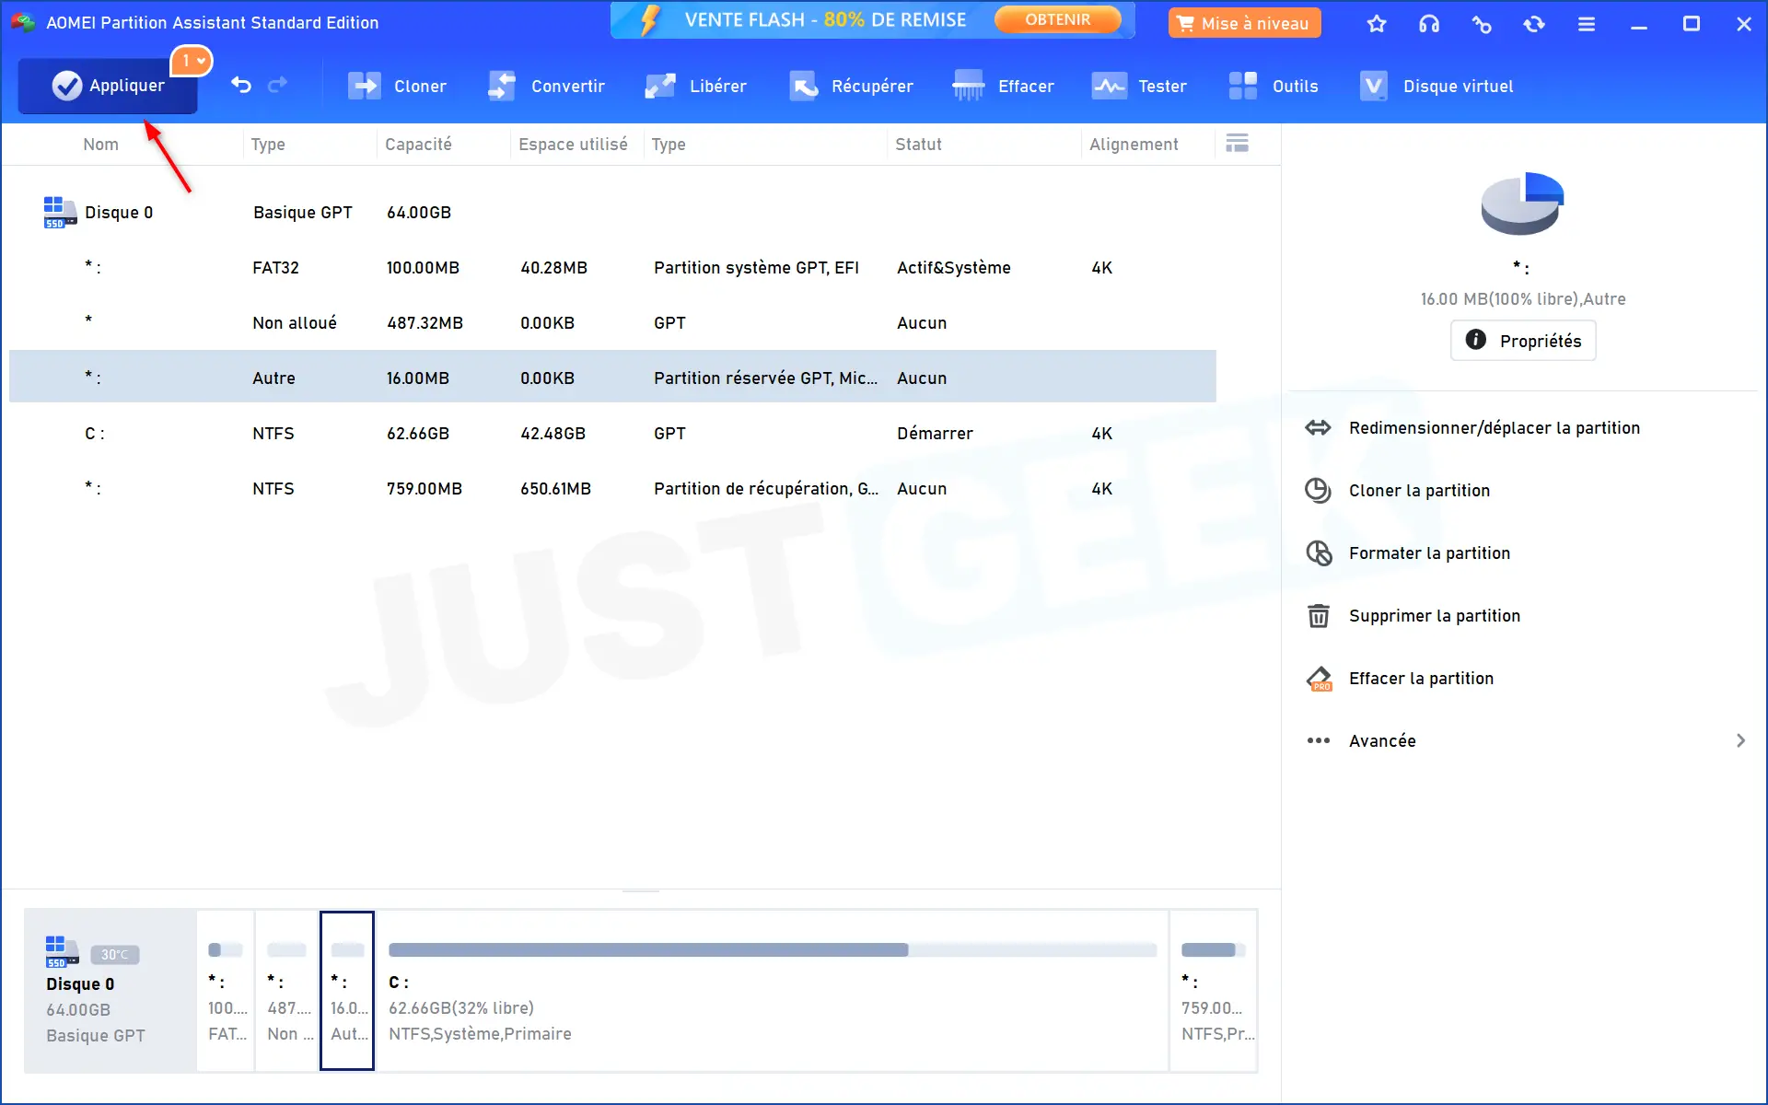Click the Propriétés button
1768x1105 pixels.
click(x=1523, y=341)
